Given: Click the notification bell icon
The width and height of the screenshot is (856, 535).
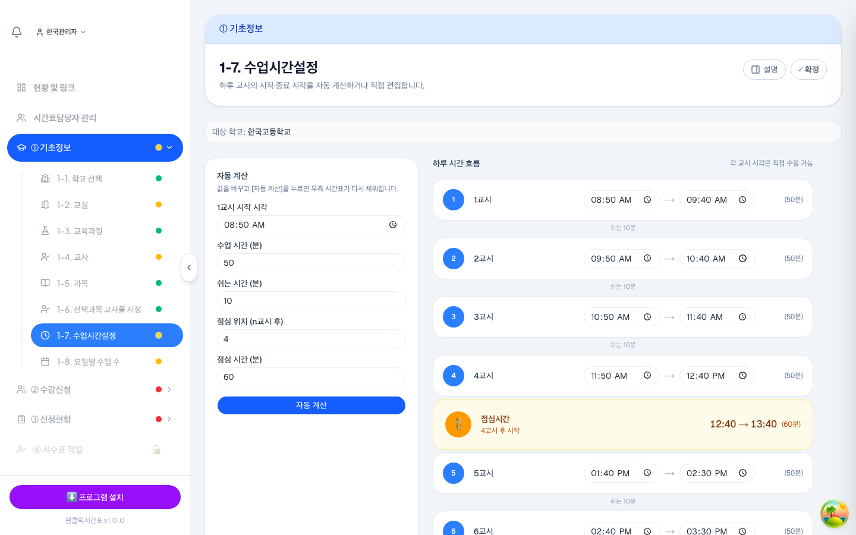Looking at the screenshot, I should point(17,32).
